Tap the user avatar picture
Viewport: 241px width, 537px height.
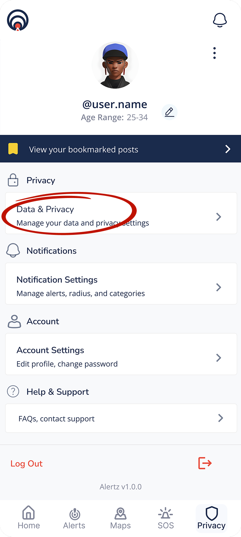point(115,65)
